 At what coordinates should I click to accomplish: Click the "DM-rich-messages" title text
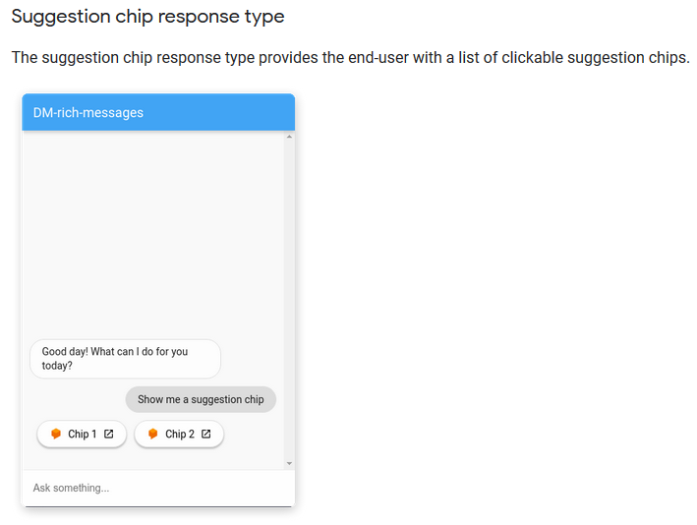tap(88, 112)
